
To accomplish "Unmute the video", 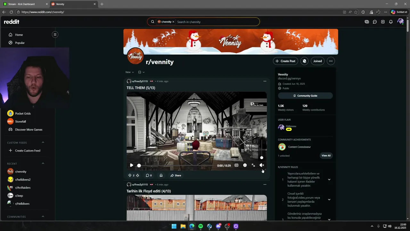I will tap(262, 165).
